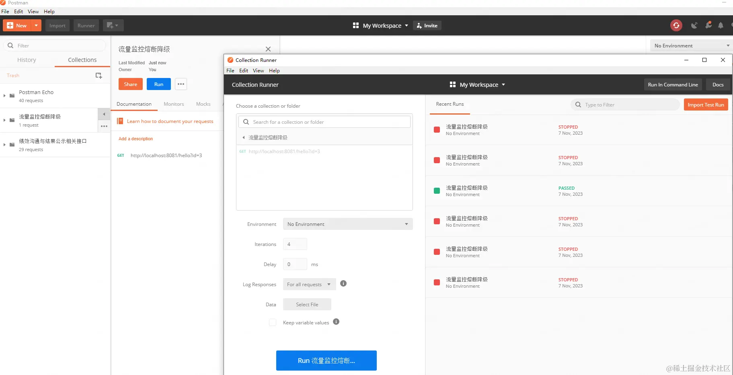Click the Search for a collection or folder field
The image size is (733, 375).
[324, 122]
